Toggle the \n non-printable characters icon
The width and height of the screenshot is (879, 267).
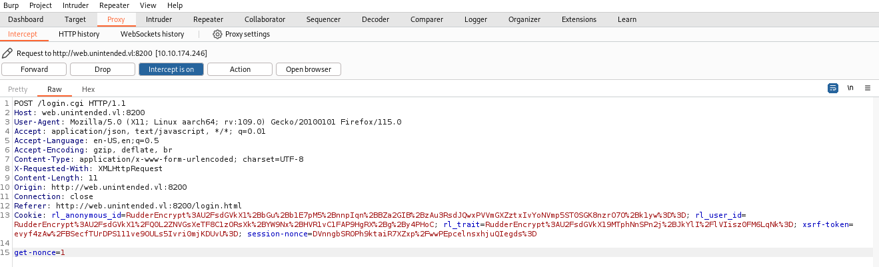[x=850, y=88]
